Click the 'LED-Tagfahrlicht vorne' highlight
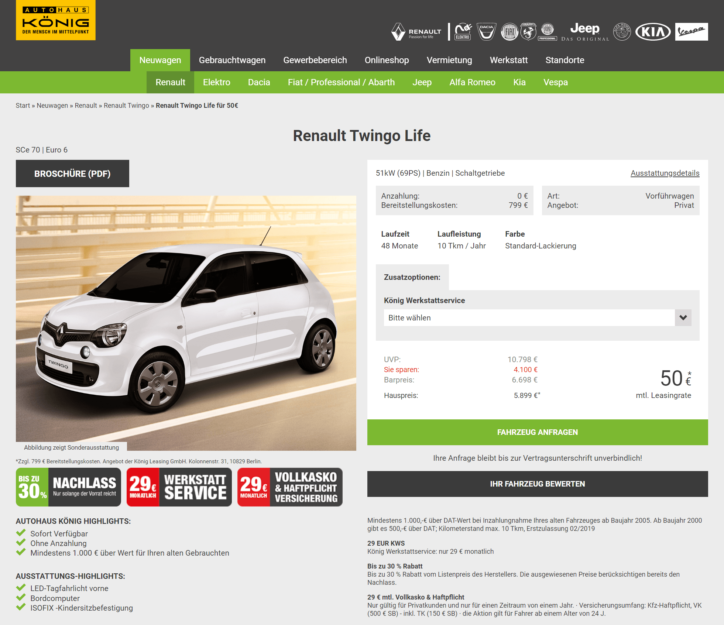 (69, 588)
